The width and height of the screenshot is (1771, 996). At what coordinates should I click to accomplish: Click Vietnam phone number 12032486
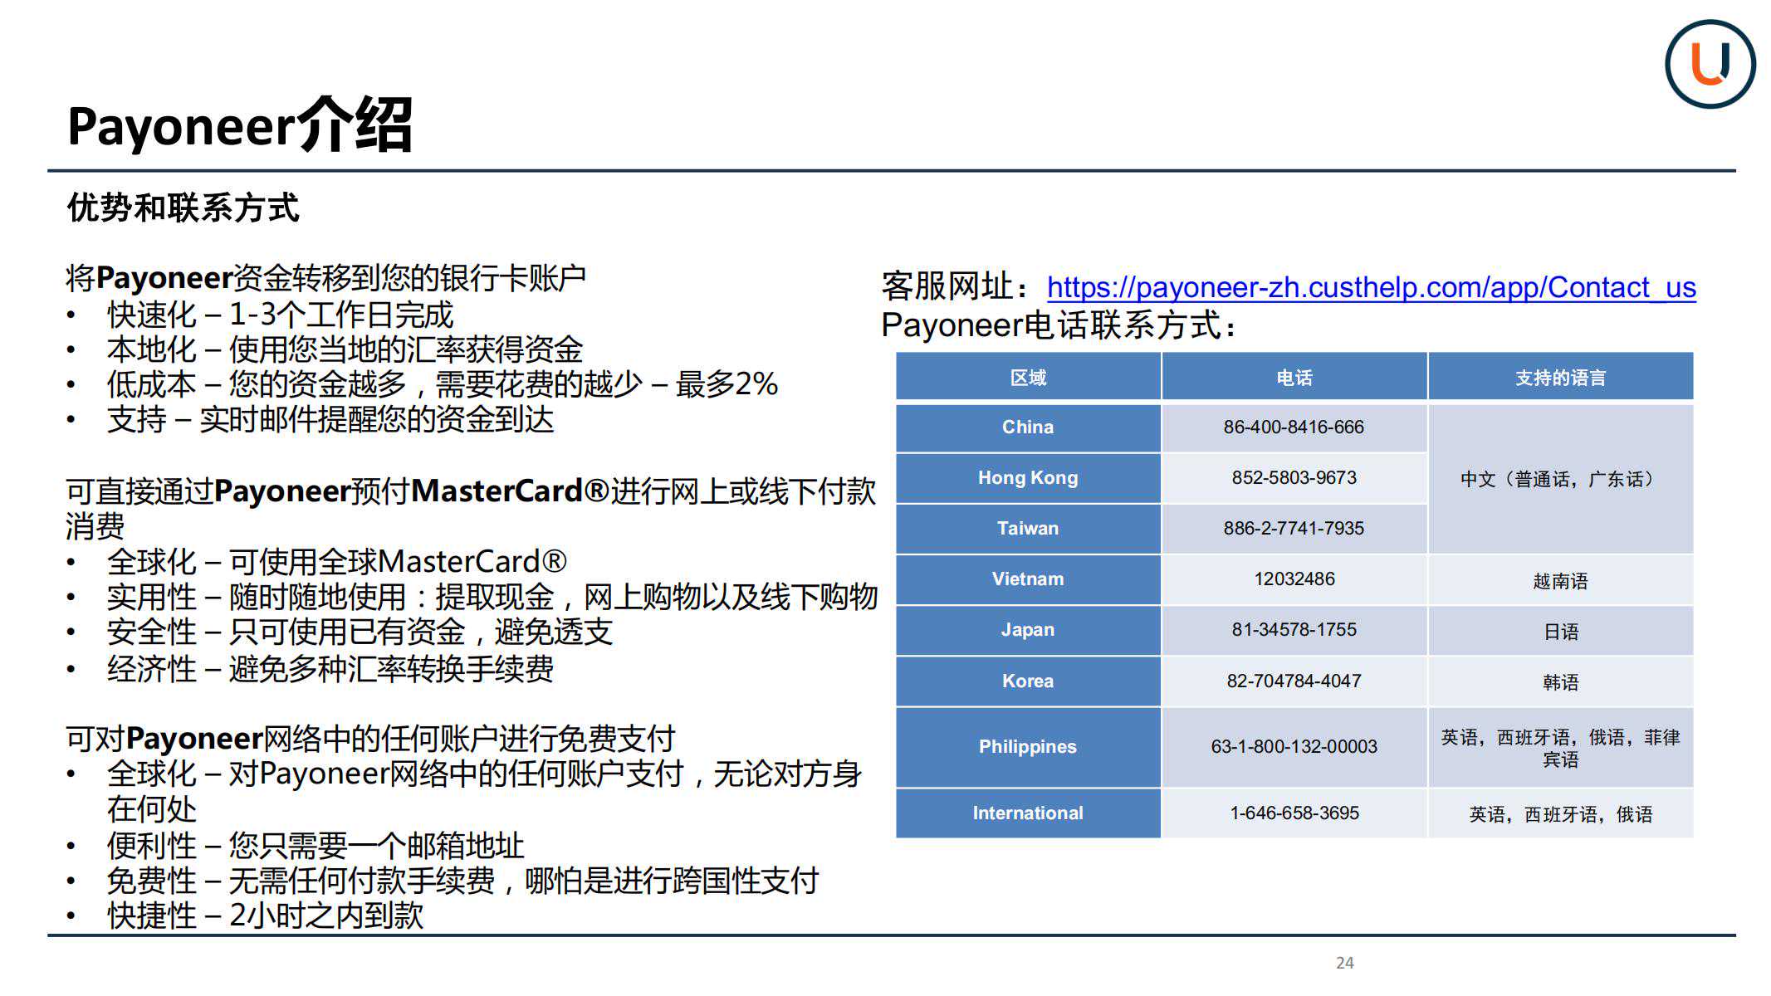point(1294,579)
